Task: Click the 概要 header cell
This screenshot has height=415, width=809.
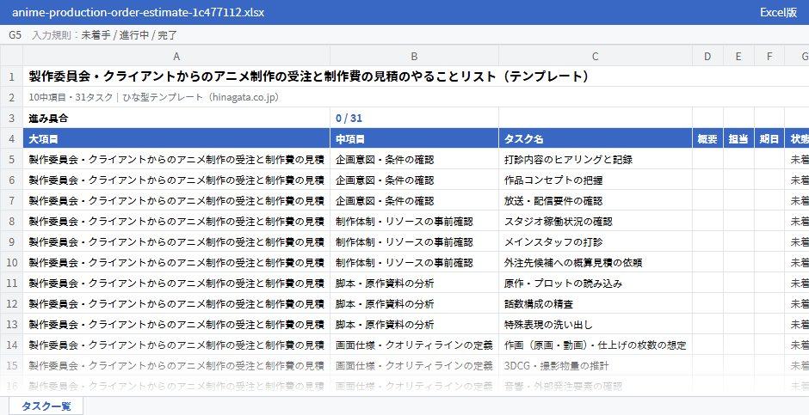Action: (707, 138)
